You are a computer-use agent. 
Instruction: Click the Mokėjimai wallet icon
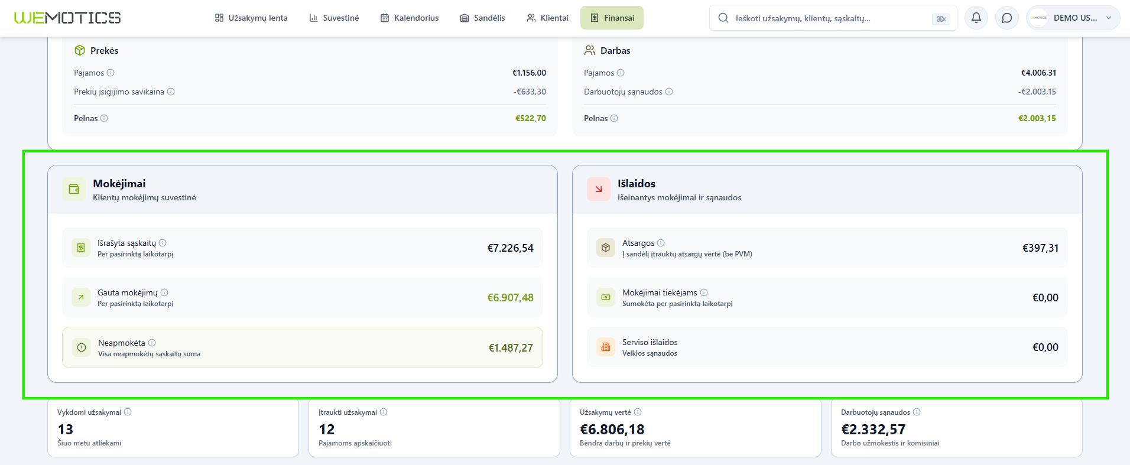pyautogui.click(x=74, y=189)
